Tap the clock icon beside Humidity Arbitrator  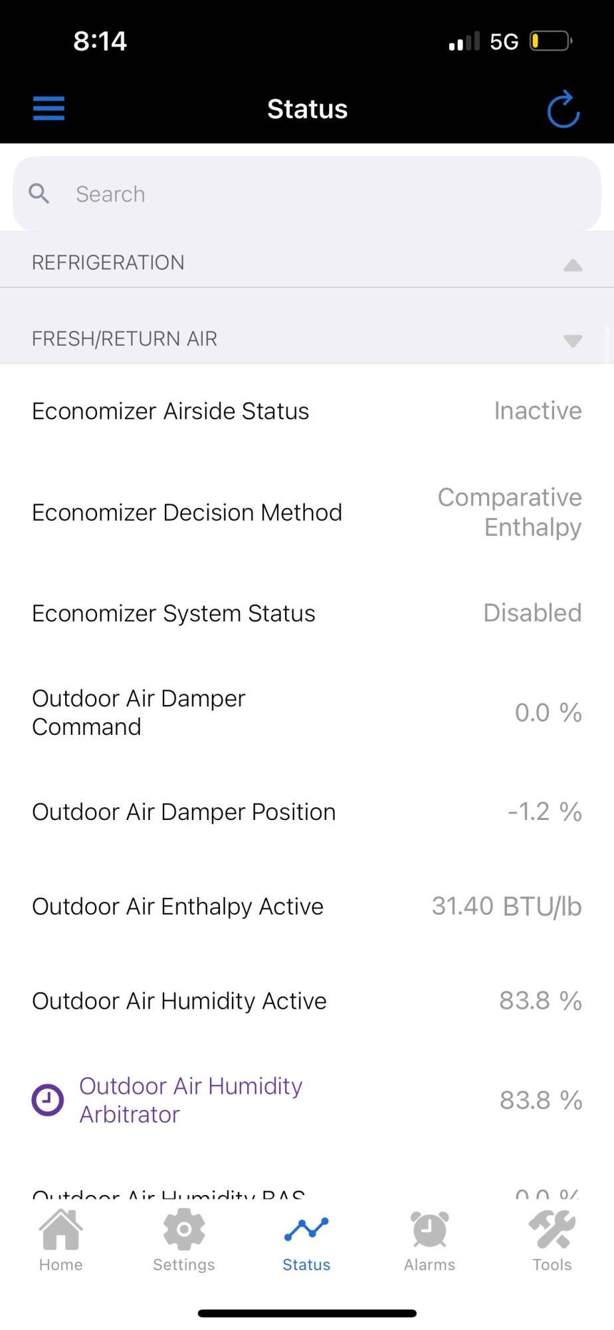[x=48, y=1100]
